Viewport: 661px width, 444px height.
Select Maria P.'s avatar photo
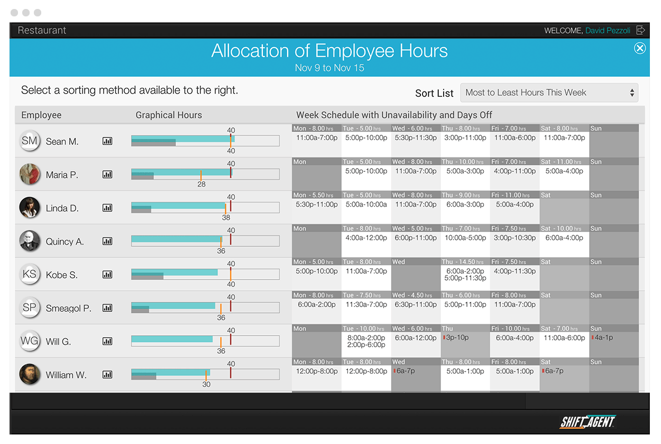tap(30, 174)
